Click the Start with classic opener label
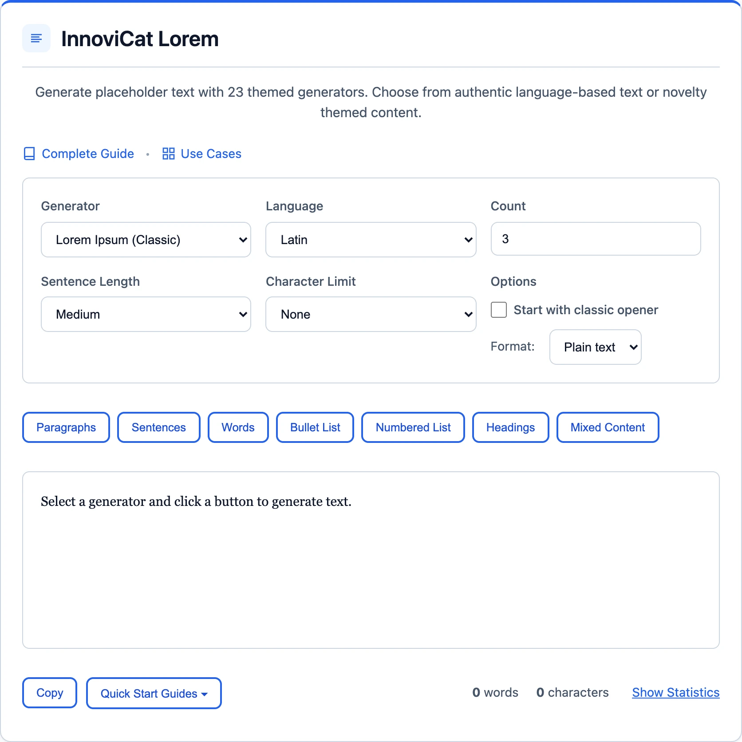 coord(586,310)
